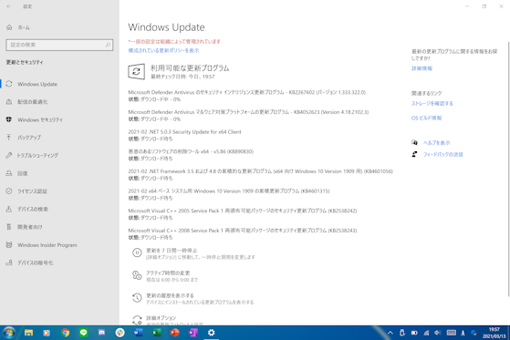The height and width of the screenshot is (340, 510).
Task: Click the デバイスの暗号化 lock icon
Action: 9,263
